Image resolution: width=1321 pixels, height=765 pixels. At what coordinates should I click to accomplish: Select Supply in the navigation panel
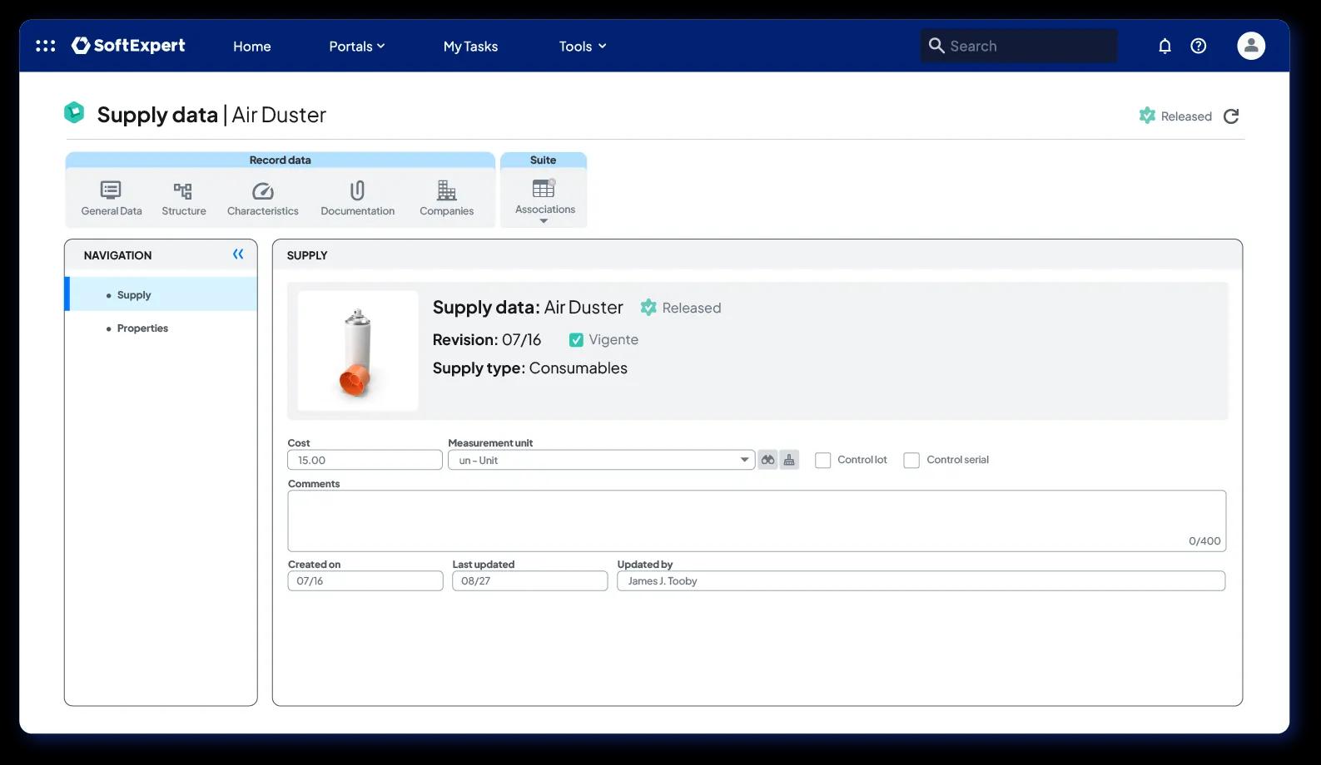[x=161, y=294]
